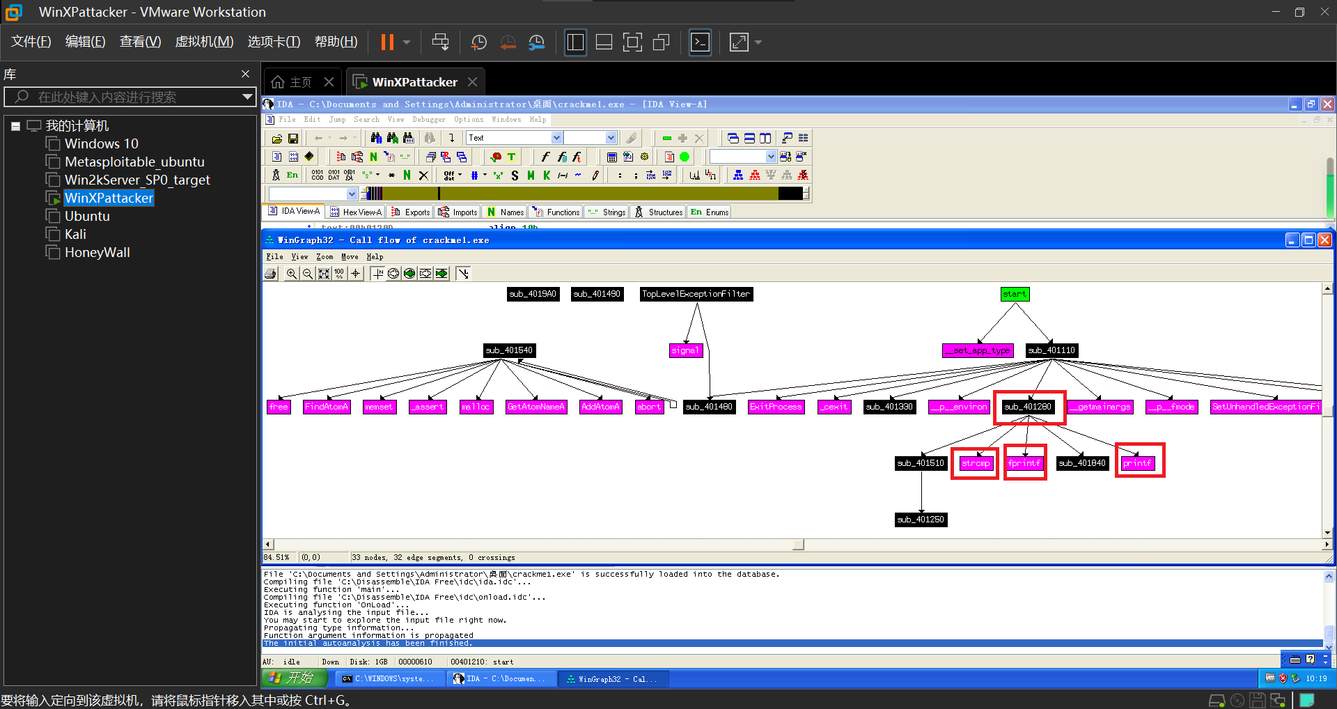The image size is (1337, 709).
Task: Toggle the VMware console view button
Action: 700,42
